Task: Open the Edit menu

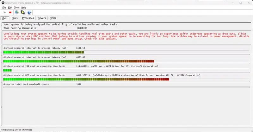Action: click(x=10, y=7)
